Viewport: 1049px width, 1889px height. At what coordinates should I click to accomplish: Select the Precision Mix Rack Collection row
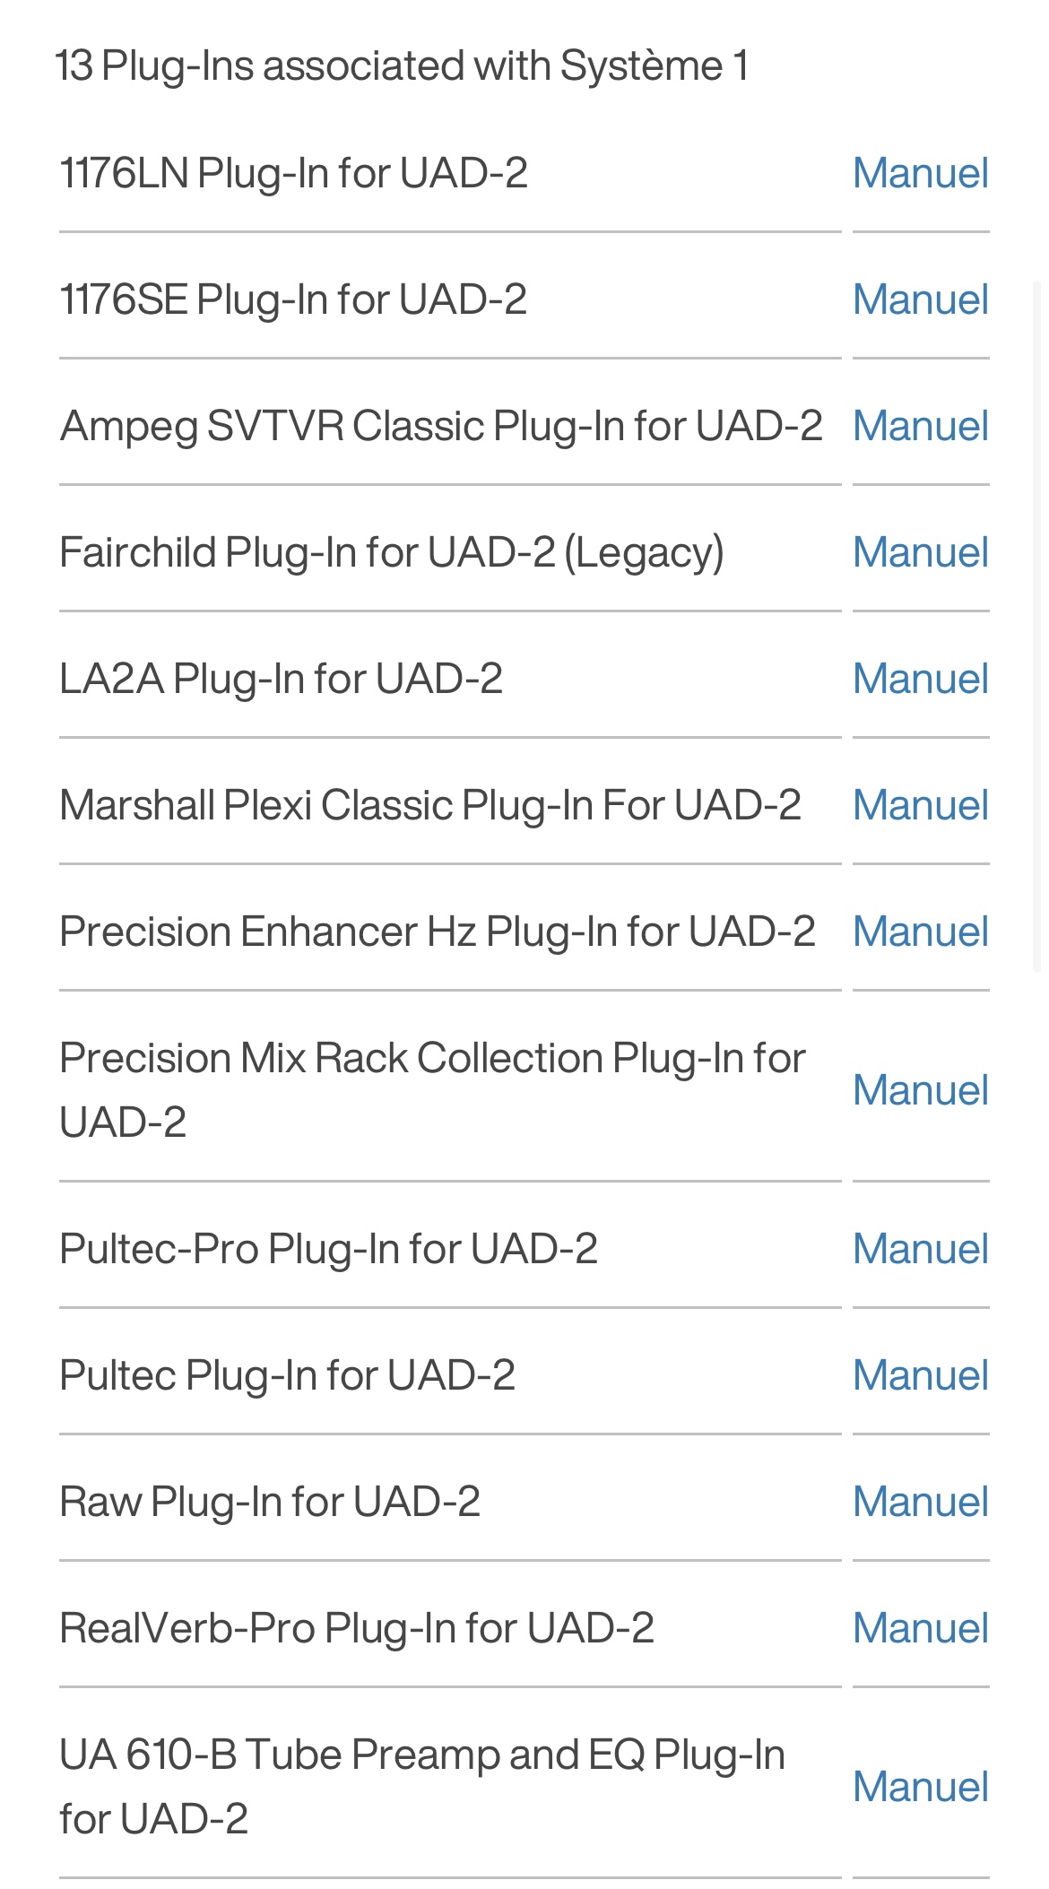click(x=450, y=1090)
